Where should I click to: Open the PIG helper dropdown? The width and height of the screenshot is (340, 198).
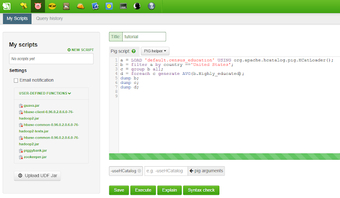155,51
